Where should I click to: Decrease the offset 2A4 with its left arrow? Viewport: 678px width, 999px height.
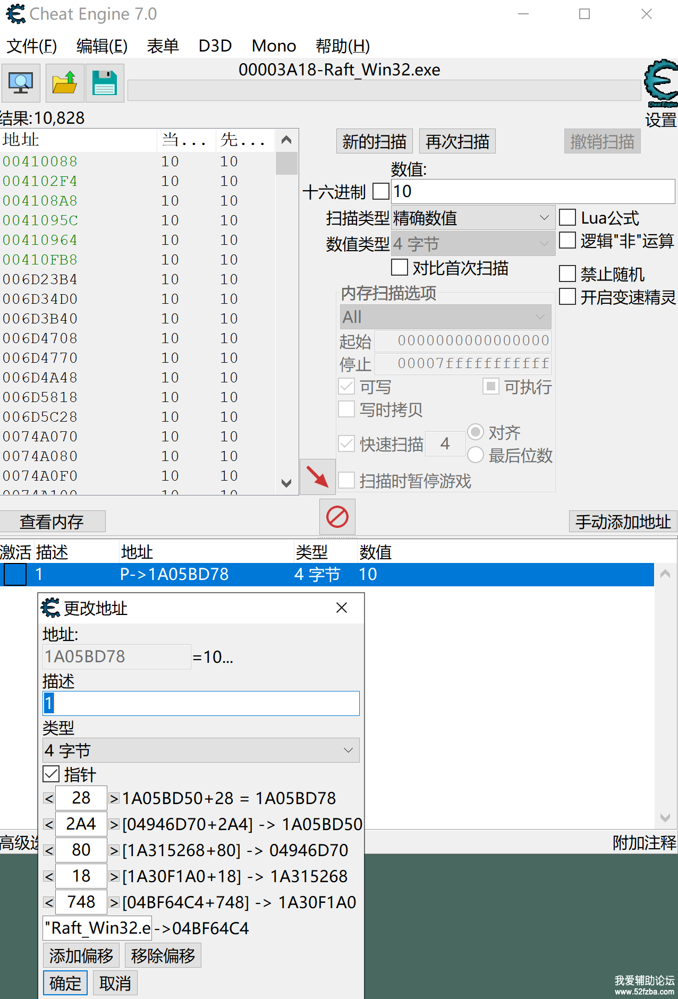point(49,824)
